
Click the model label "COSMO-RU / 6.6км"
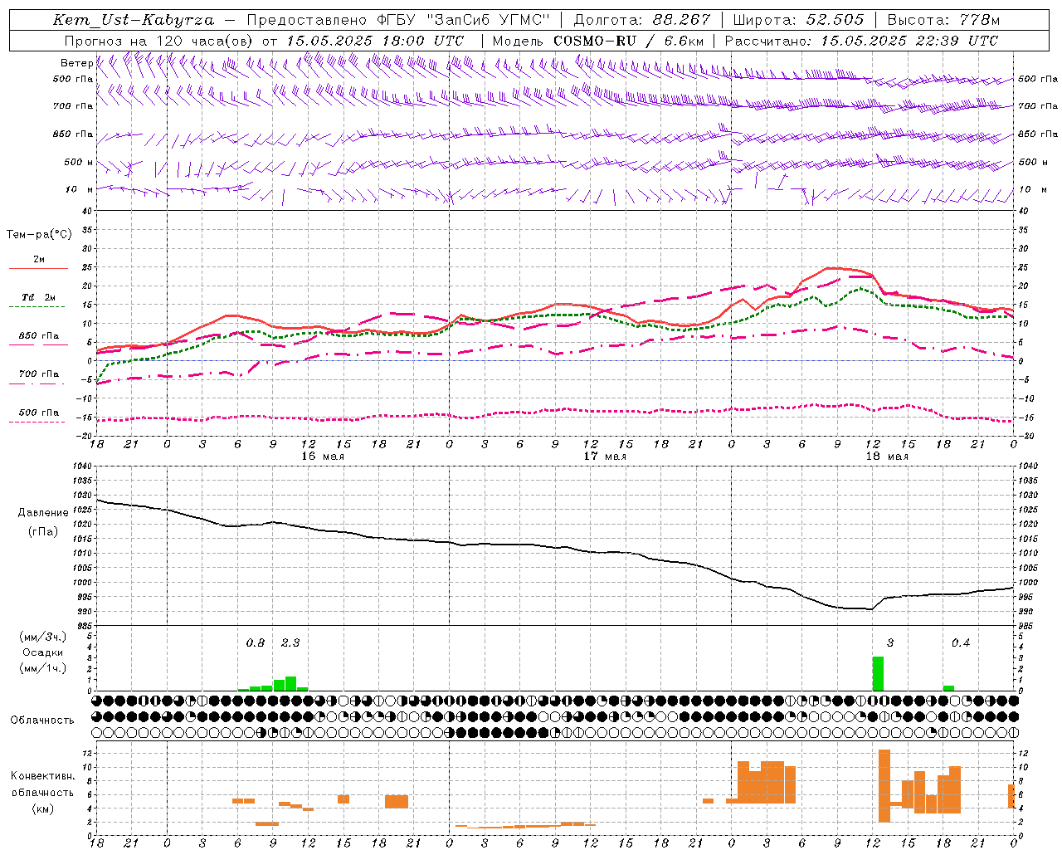coord(629,41)
